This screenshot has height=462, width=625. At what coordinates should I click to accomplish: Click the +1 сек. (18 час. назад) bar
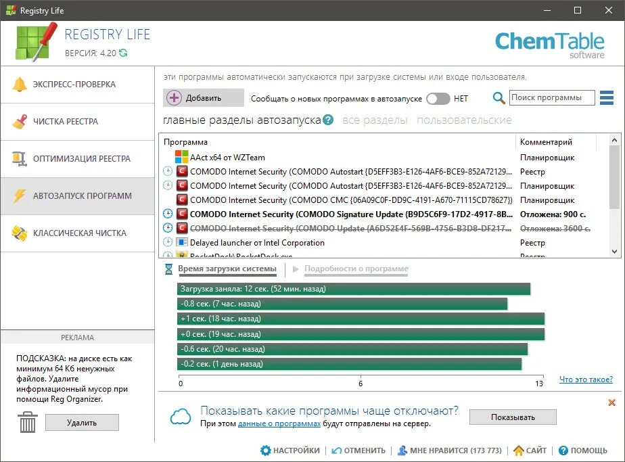click(x=361, y=319)
